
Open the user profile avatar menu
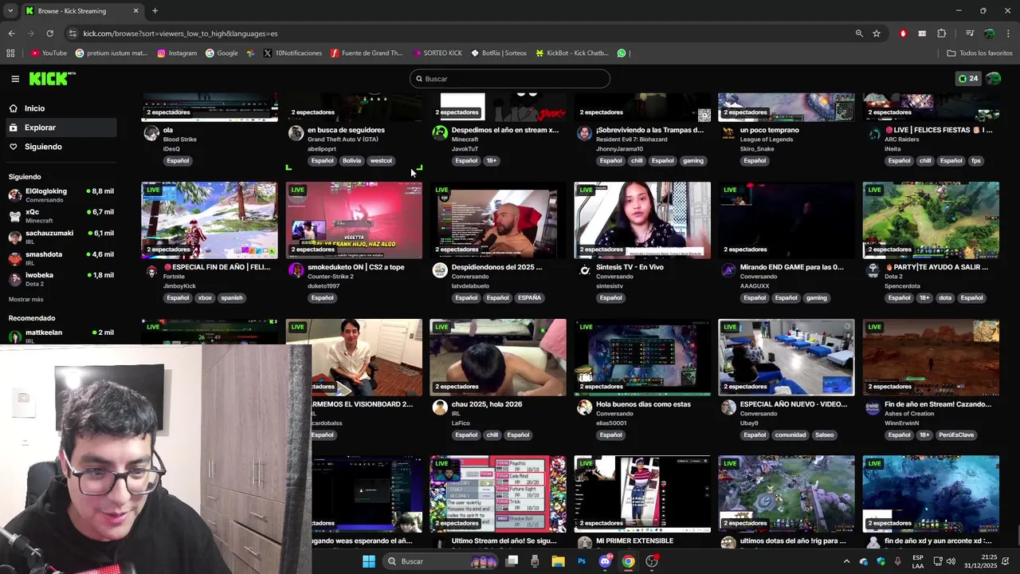(993, 79)
